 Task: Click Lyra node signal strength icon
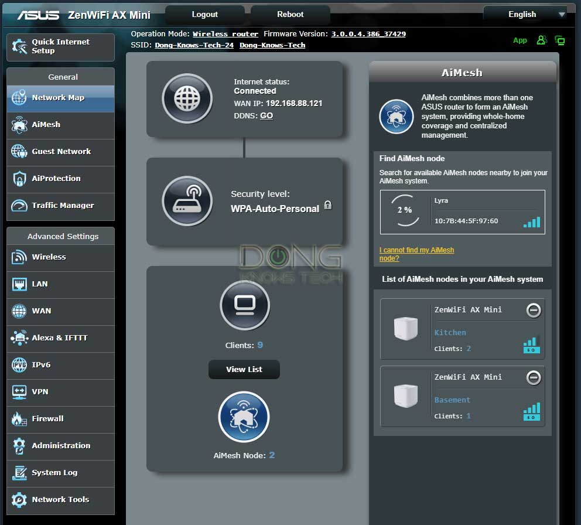pyautogui.click(x=532, y=222)
